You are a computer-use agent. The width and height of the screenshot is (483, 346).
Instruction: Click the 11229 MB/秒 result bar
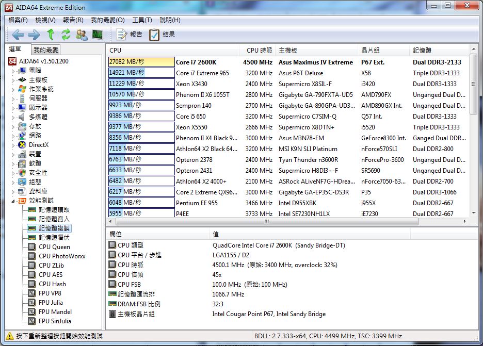pos(141,84)
